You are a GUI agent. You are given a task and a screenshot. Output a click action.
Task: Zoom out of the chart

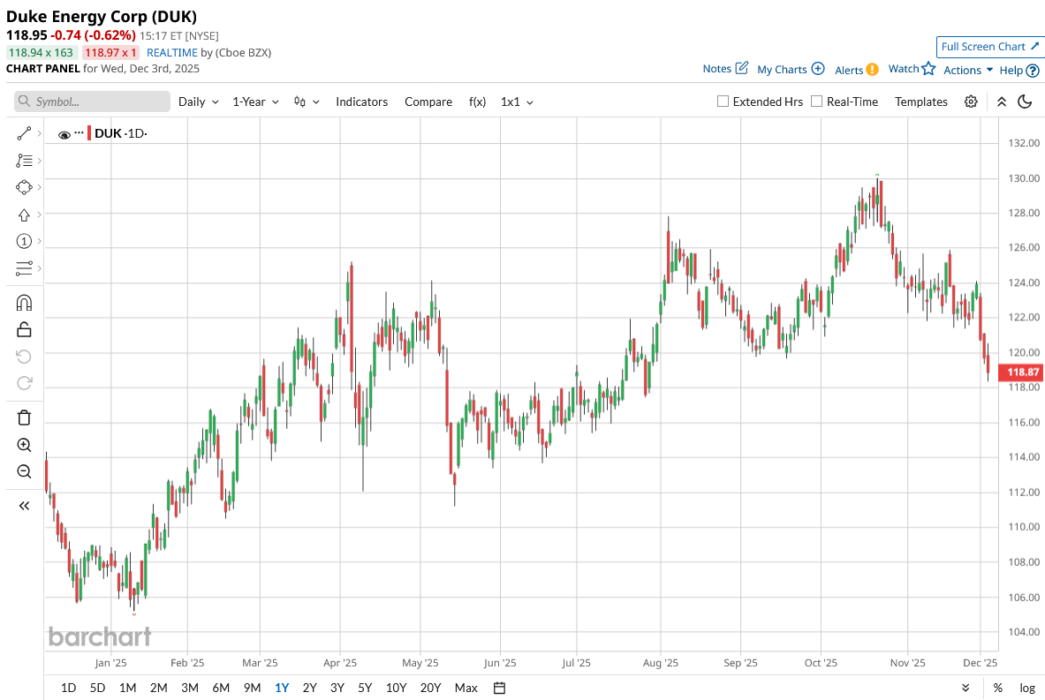point(24,471)
